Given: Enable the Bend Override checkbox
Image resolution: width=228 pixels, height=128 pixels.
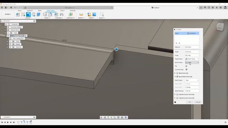Looking at the screenshot, I should pos(177,73).
